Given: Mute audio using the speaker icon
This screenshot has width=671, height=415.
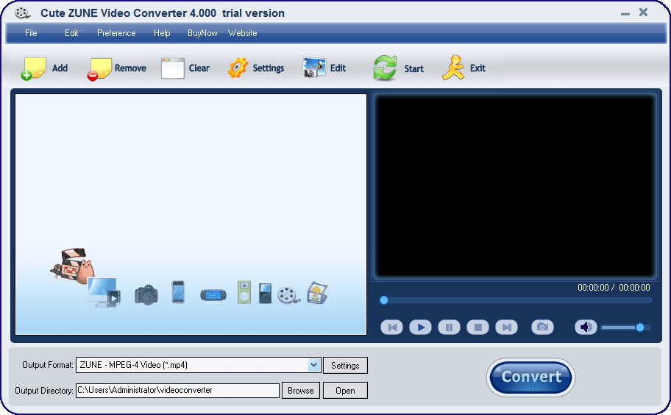Looking at the screenshot, I should click(586, 327).
